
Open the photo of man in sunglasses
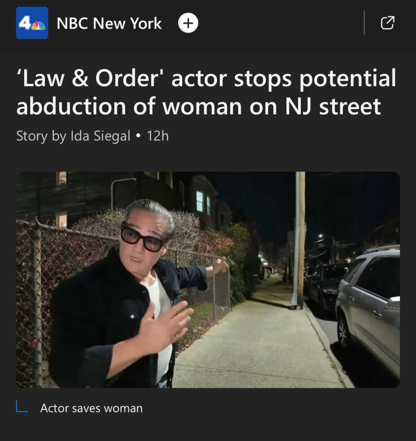click(x=208, y=280)
